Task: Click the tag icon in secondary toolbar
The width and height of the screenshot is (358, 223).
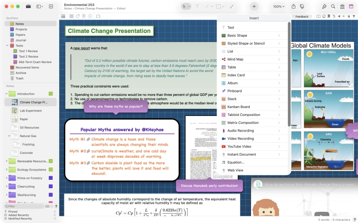Action: point(77,16)
